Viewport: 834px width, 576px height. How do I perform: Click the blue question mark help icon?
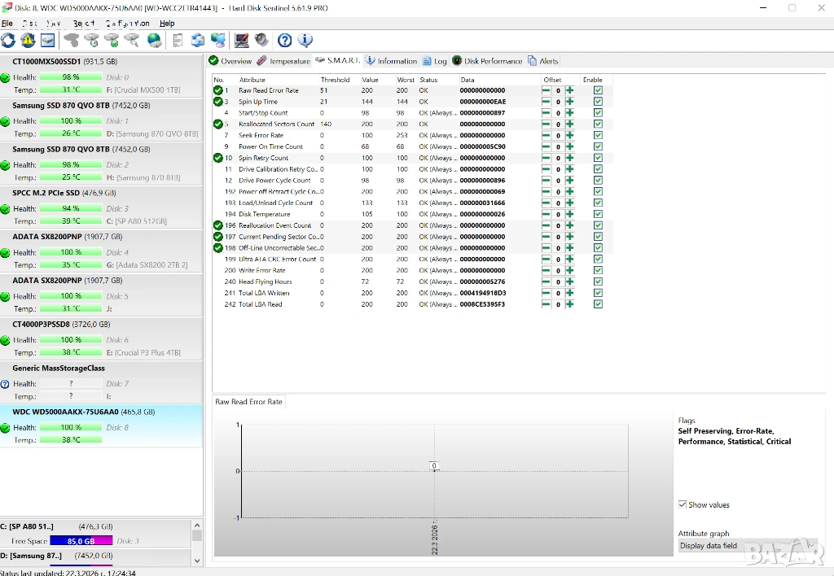point(284,40)
